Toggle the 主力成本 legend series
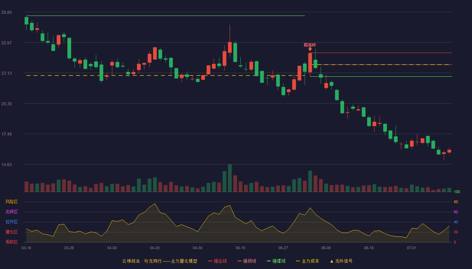 [307, 261]
